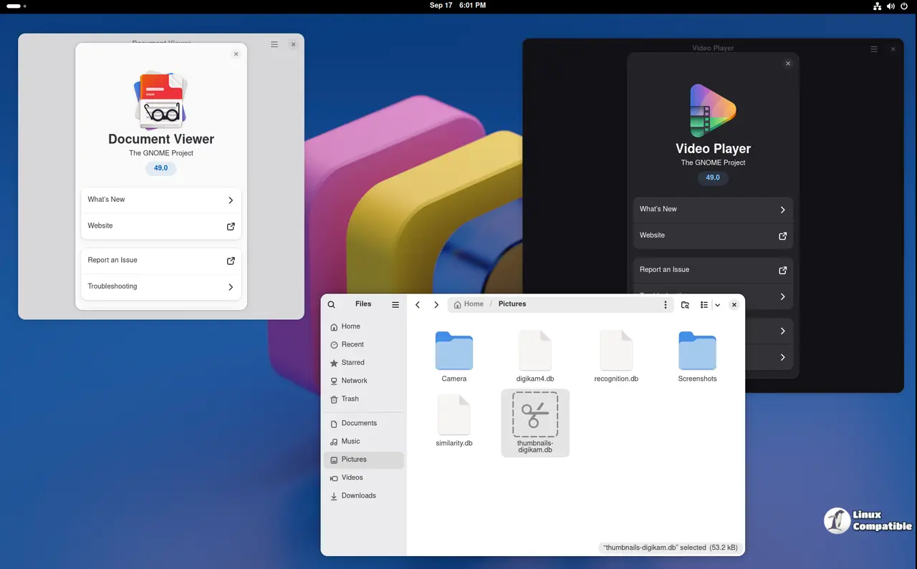Open Starred in the sidebar
The height and width of the screenshot is (569, 917).
pos(352,363)
